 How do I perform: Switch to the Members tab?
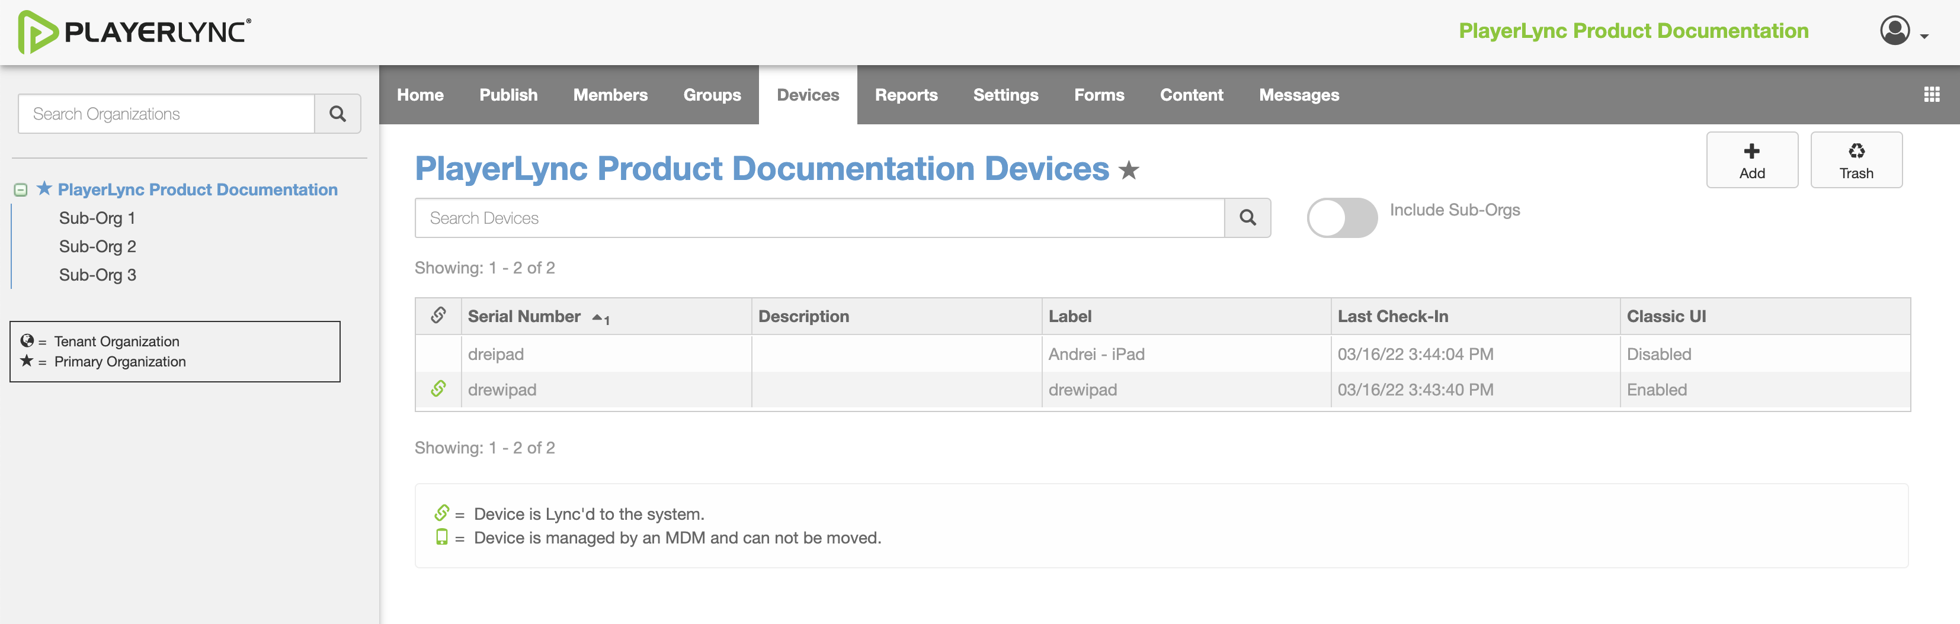[x=610, y=95]
